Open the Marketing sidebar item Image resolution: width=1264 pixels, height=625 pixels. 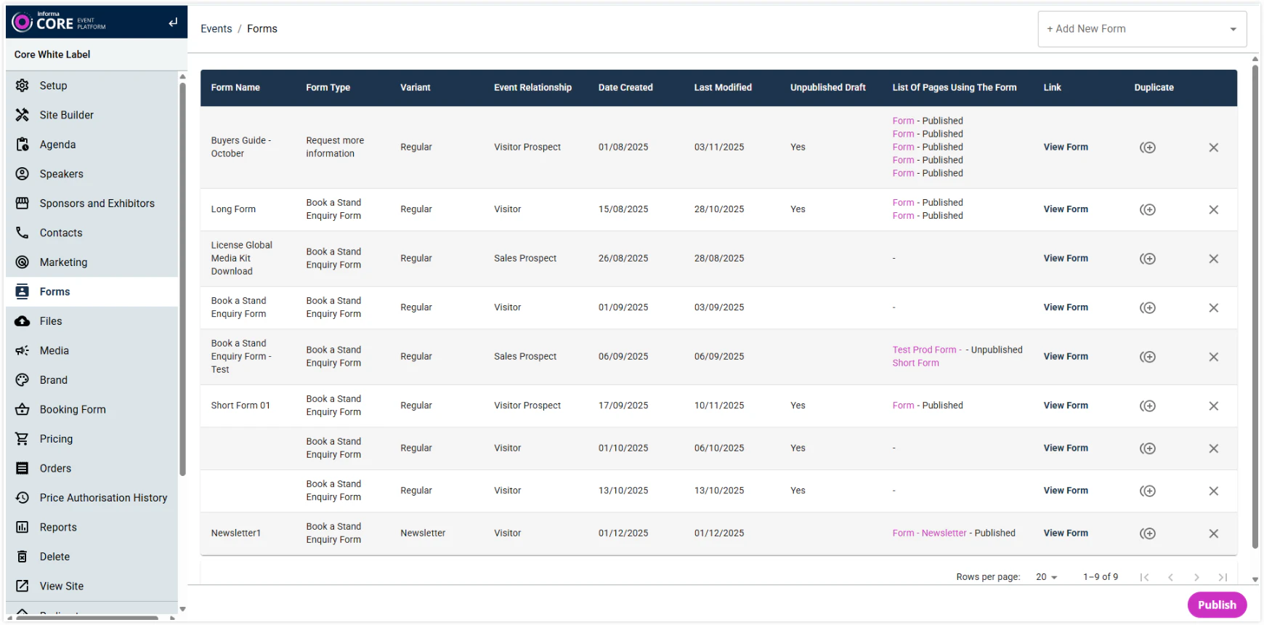point(63,262)
